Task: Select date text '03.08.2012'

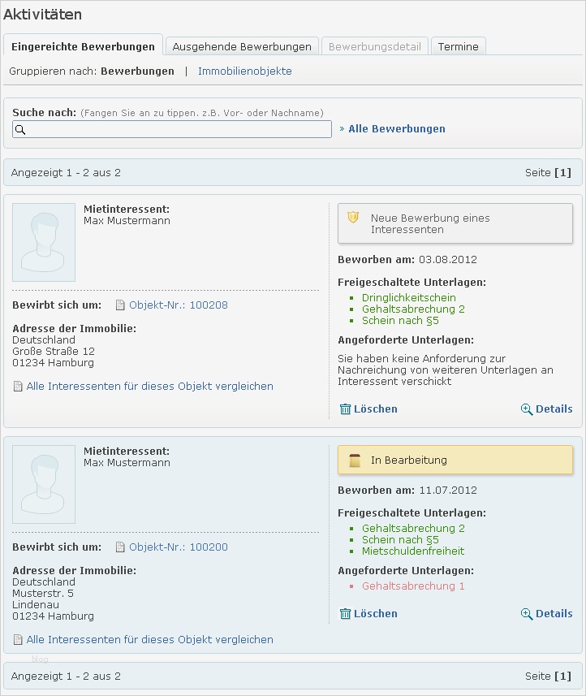Action: coord(448,260)
